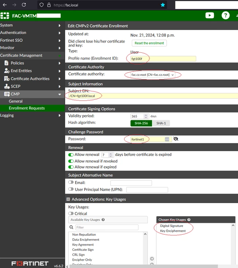Click Chosen Key Usages help icon
Screen dimensions: 238x268
189,220
